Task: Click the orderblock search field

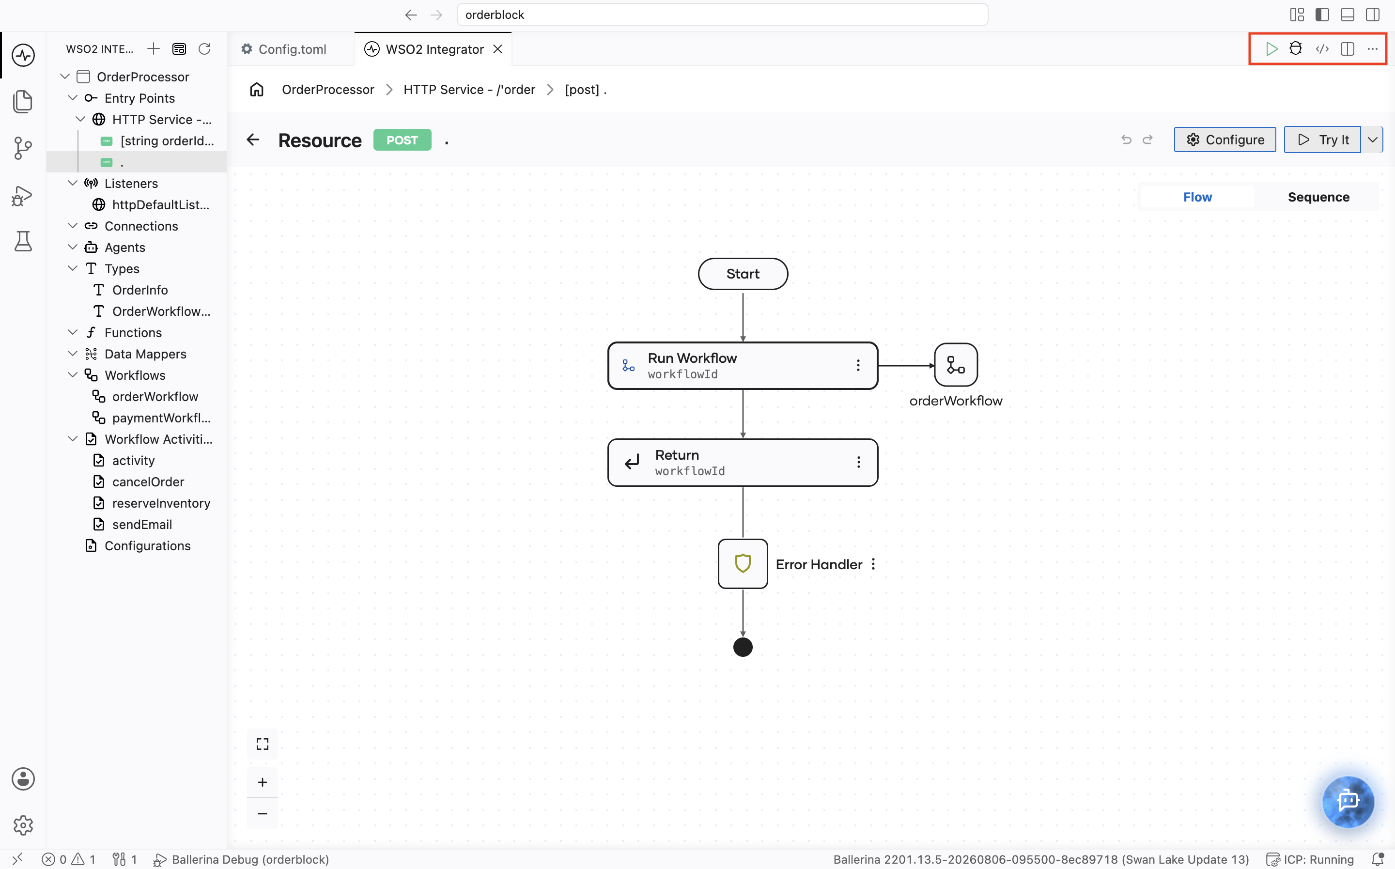Action: click(722, 15)
